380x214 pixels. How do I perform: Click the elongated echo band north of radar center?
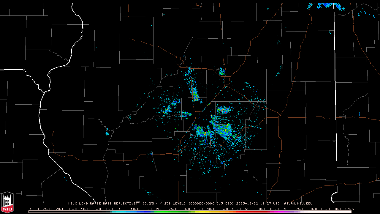[195, 95]
